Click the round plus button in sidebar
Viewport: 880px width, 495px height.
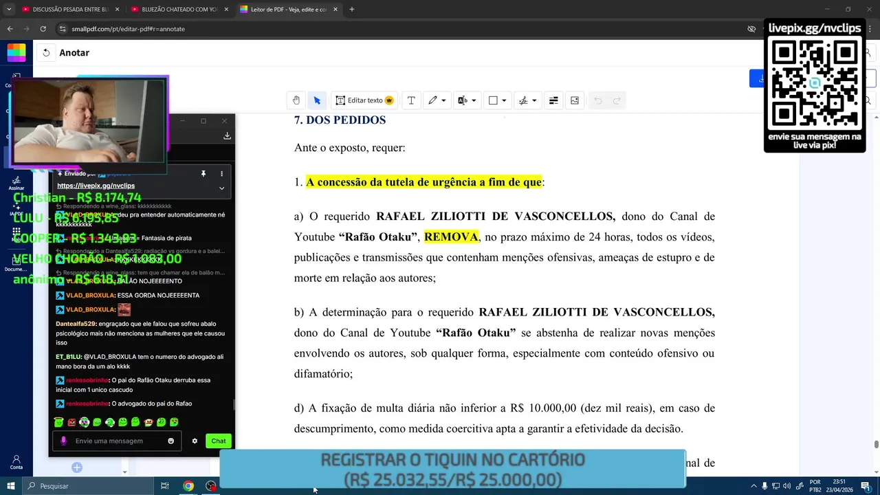pos(77,467)
